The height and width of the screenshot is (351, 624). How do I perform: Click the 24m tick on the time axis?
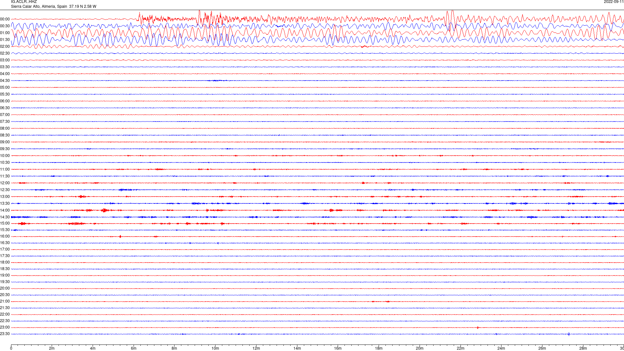pyautogui.click(x=501, y=348)
